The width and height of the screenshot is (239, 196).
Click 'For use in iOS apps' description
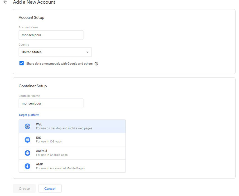pyautogui.click(x=49, y=142)
